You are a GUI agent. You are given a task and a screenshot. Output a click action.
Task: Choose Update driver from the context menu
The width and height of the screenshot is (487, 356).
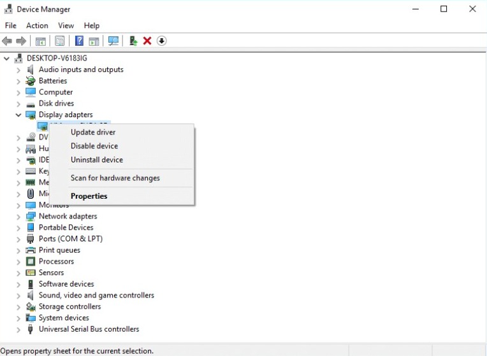pos(93,132)
